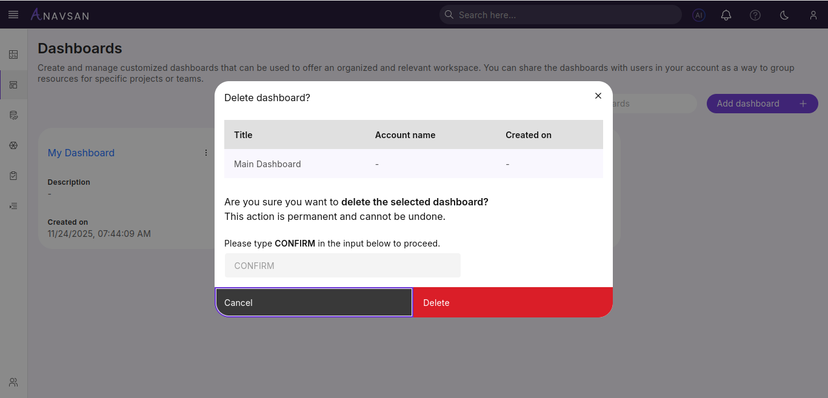
Task: Select the clipboard checklist sidebar icon
Action: [13, 175]
